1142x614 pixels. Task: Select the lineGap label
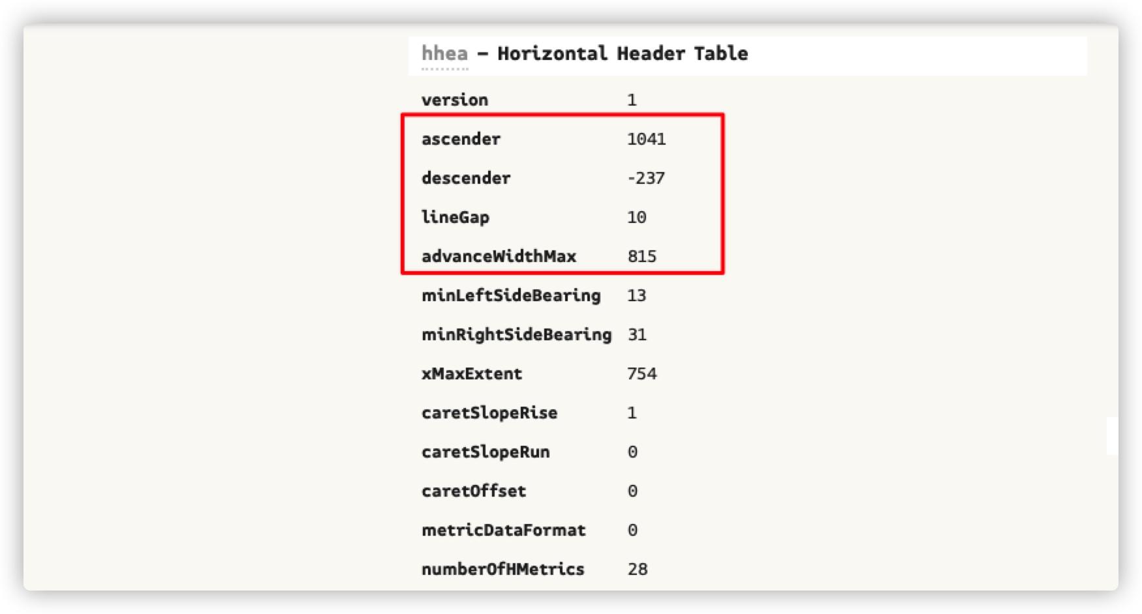point(455,217)
